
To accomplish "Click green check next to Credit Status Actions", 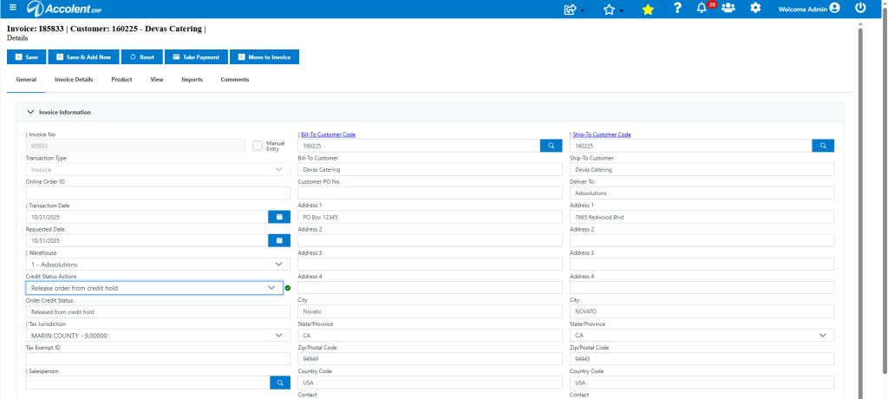I will [288, 288].
